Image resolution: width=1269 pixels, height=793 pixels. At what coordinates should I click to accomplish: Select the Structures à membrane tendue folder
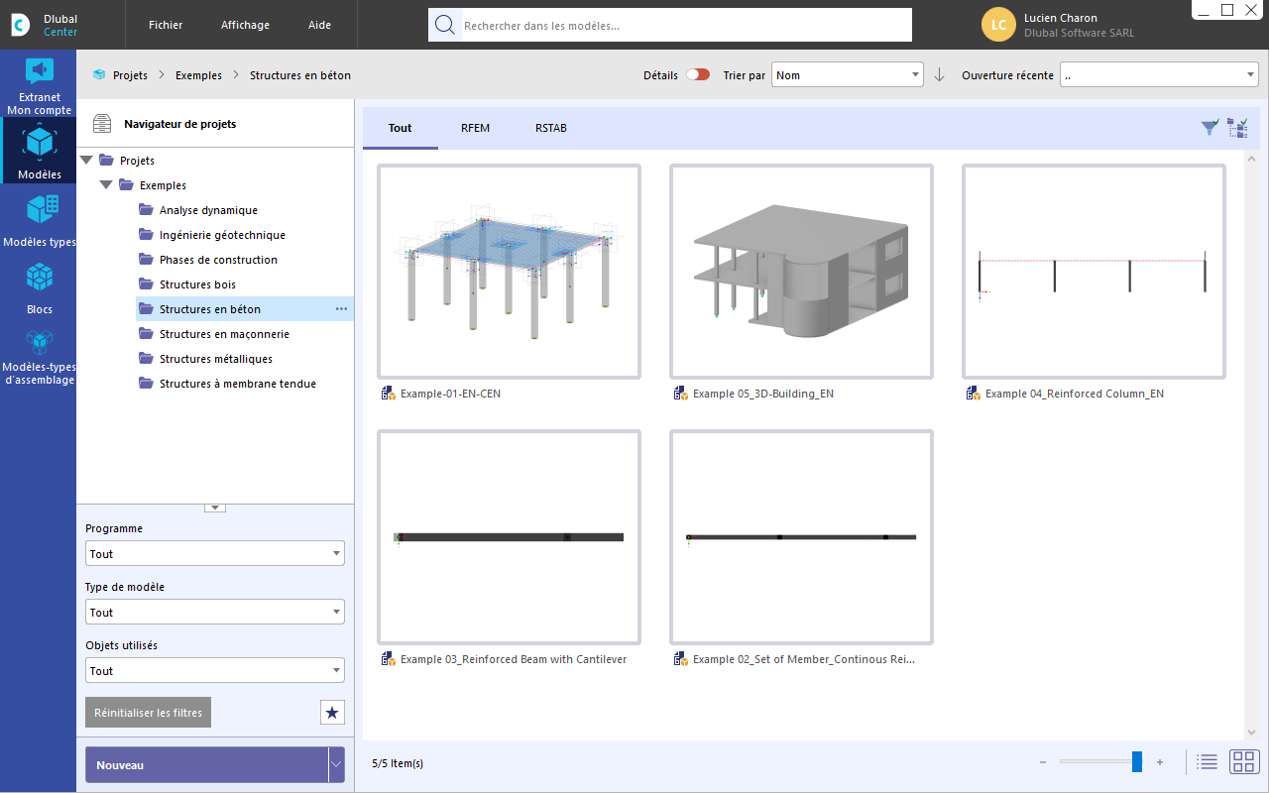[238, 384]
